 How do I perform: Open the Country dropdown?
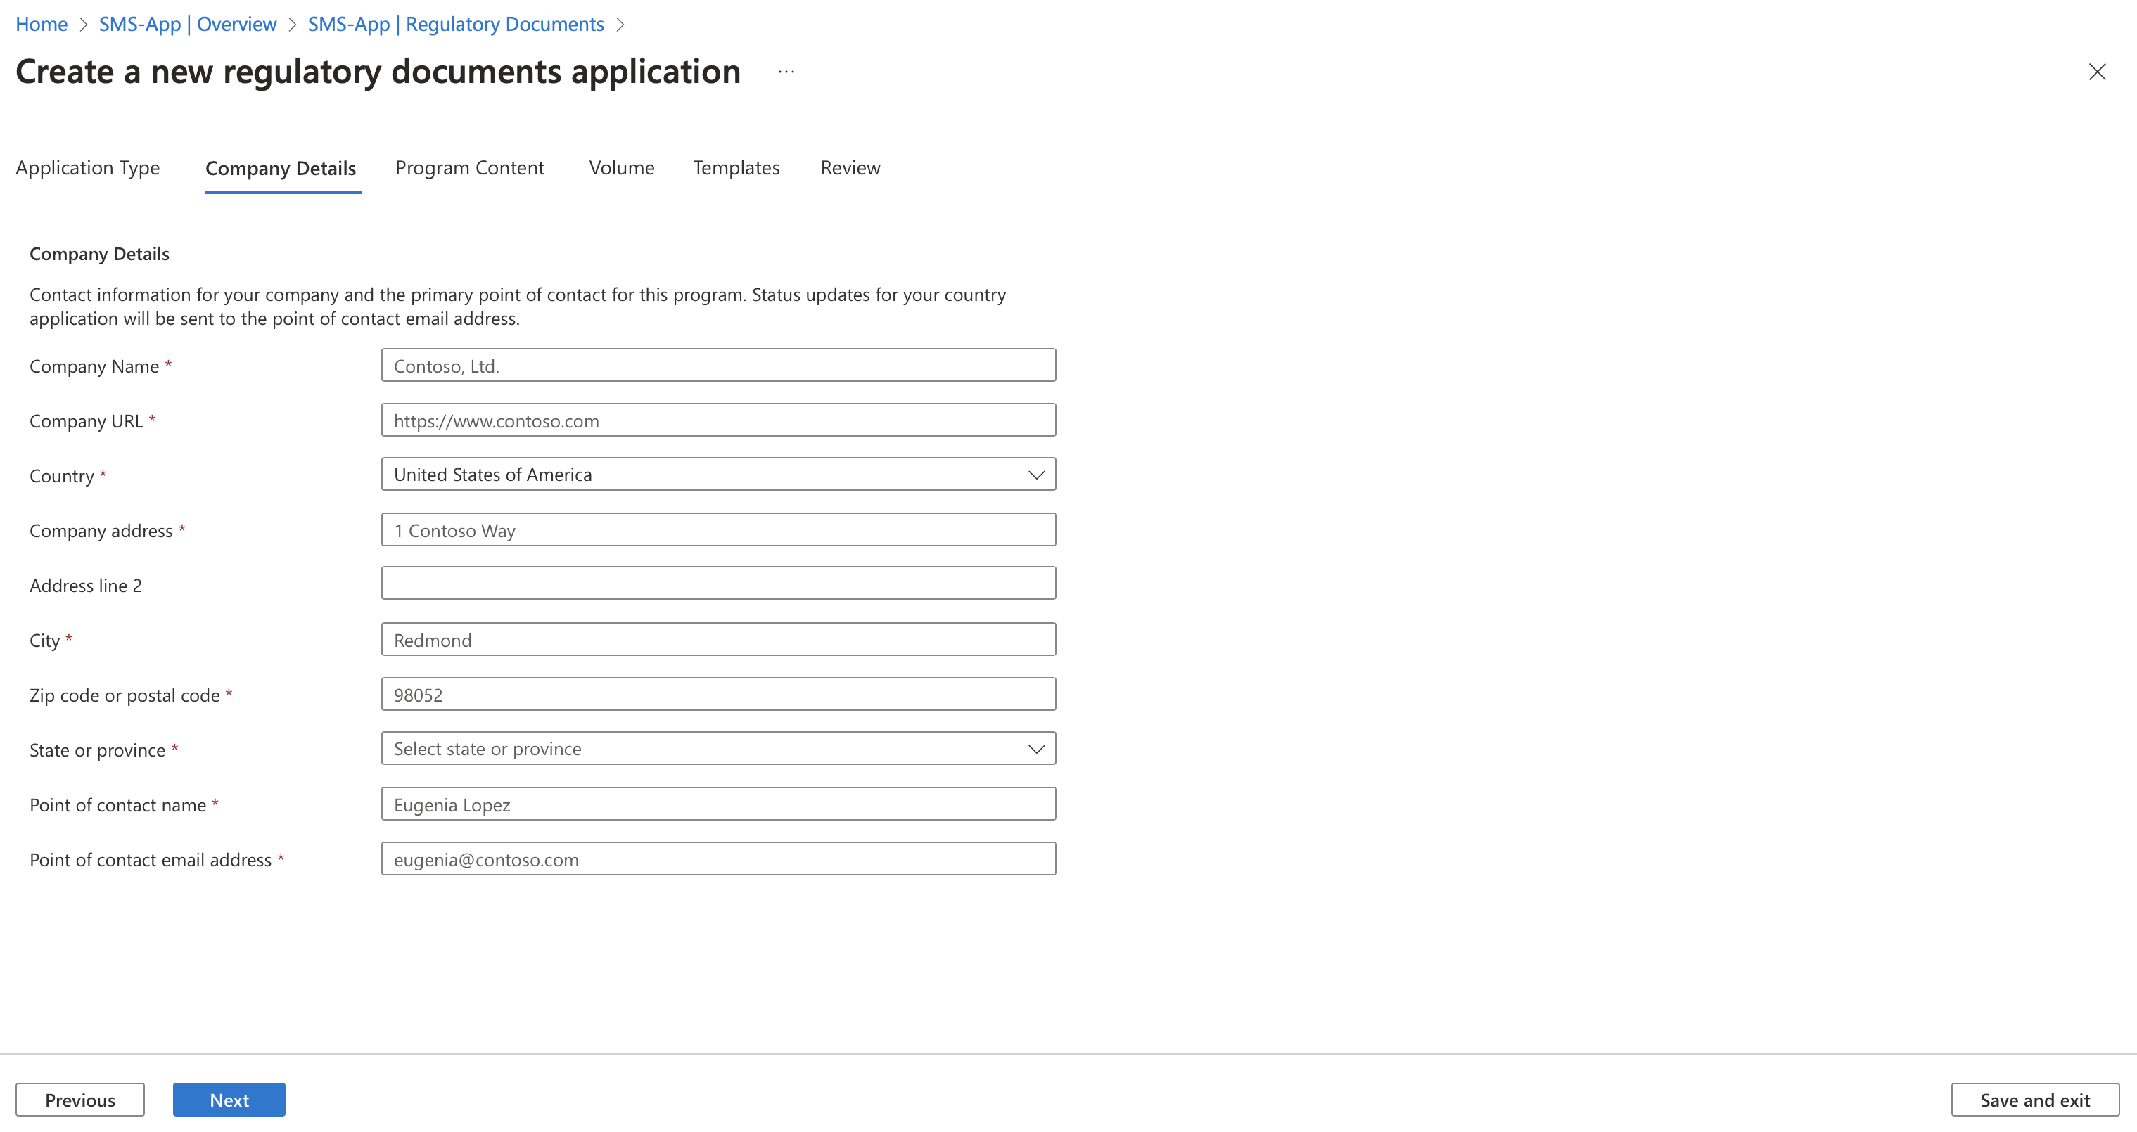pyautogui.click(x=717, y=475)
